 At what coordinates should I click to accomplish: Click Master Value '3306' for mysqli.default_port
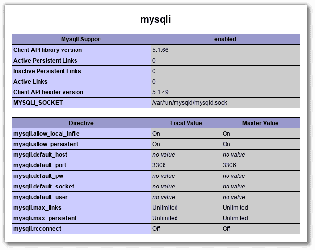[x=229, y=165]
